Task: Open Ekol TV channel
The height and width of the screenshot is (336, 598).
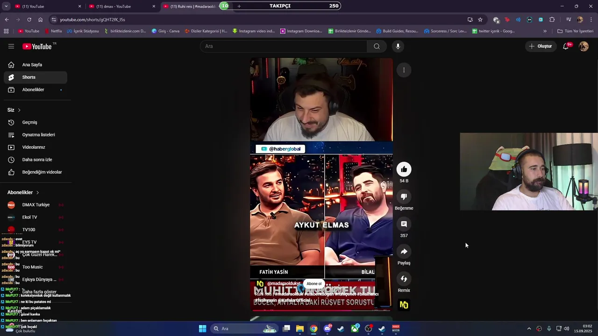Action: (36, 217)
